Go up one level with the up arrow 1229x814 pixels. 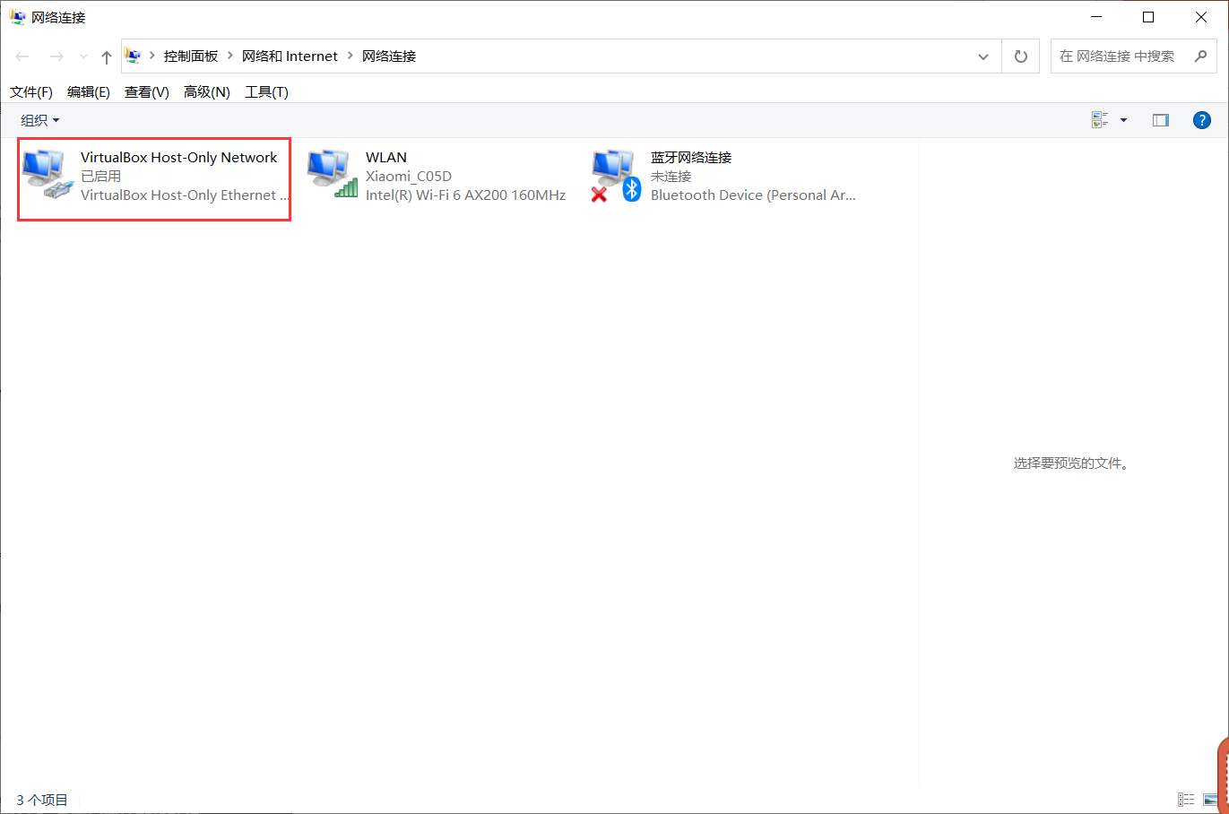point(107,56)
